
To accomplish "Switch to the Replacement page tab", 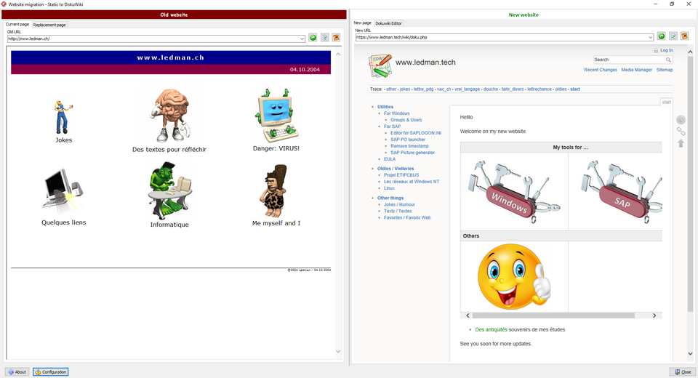I will (x=49, y=25).
